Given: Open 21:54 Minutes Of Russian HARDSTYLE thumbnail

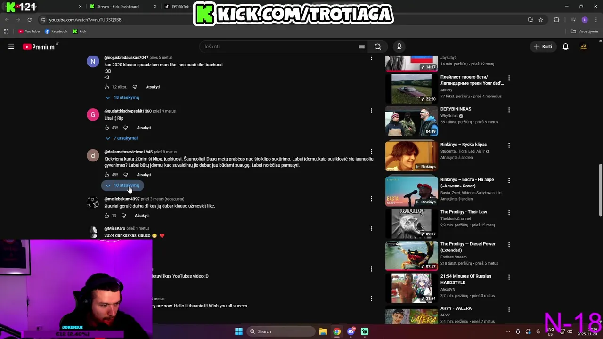Looking at the screenshot, I should coord(412,288).
